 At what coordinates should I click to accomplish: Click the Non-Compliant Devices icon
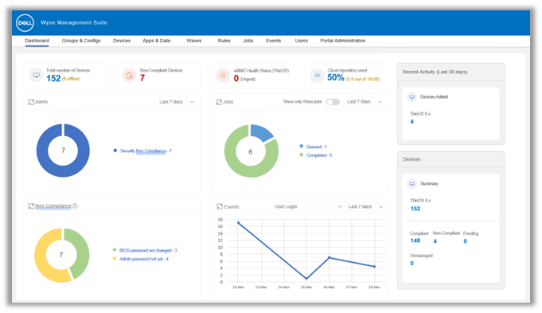click(x=129, y=75)
